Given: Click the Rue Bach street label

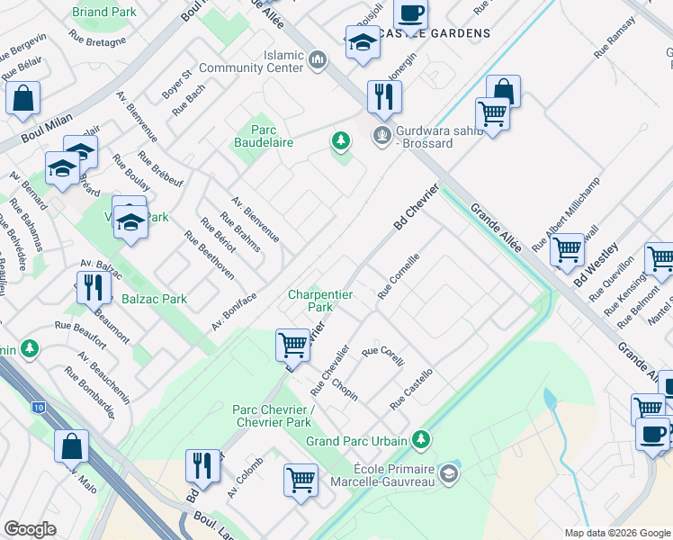Looking at the screenshot, I should tap(188, 101).
